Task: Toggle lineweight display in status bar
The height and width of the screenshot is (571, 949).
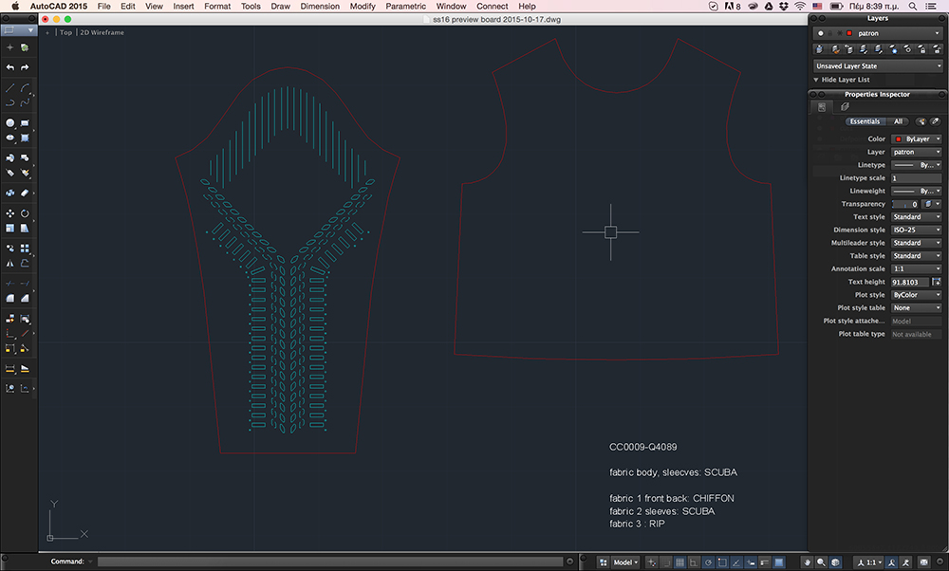Action: 764,562
